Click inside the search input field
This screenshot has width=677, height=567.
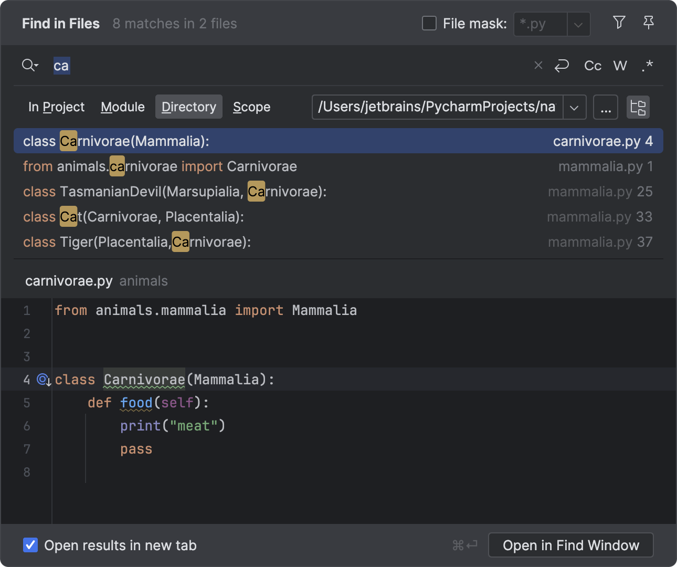click(210, 65)
